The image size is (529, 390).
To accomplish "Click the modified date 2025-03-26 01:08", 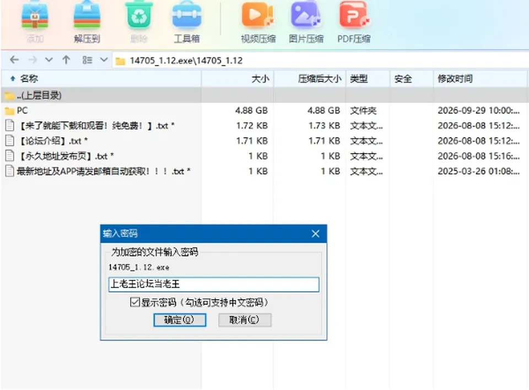I will click(x=478, y=171).
